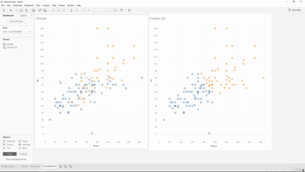Open the Worksheet menu

pyautogui.click(x=17, y=5)
